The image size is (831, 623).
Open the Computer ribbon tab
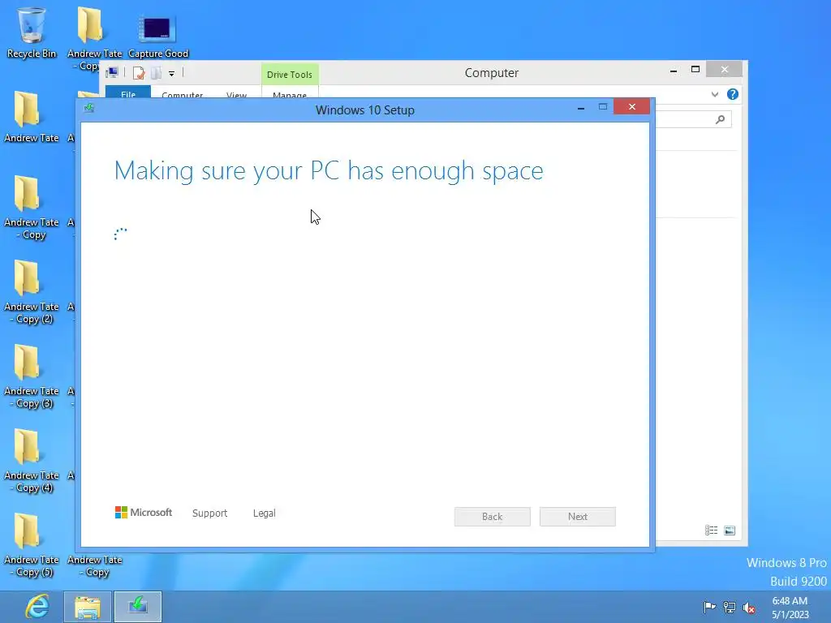pyautogui.click(x=183, y=95)
